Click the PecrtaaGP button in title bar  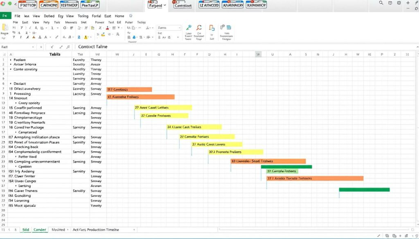tap(90, 5)
